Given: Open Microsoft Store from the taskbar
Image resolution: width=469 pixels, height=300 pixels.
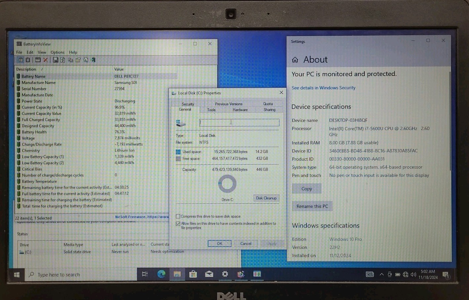Looking at the screenshot, I should pyautogui.click(x=193, y=274).
